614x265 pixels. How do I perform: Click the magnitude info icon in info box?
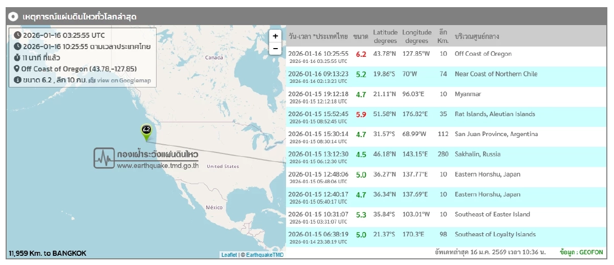pyautogui.click(x=17, y=80)
